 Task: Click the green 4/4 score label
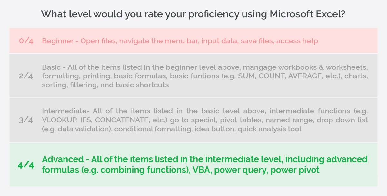(25, 165)
